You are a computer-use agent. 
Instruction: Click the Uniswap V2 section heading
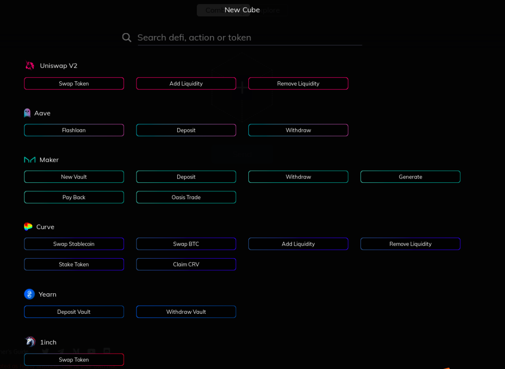(58, 65)
